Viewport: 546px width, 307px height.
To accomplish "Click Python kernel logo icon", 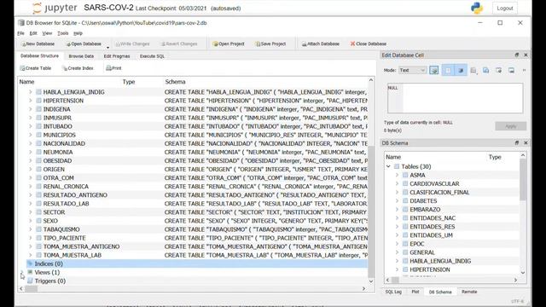I will point(477,8).
